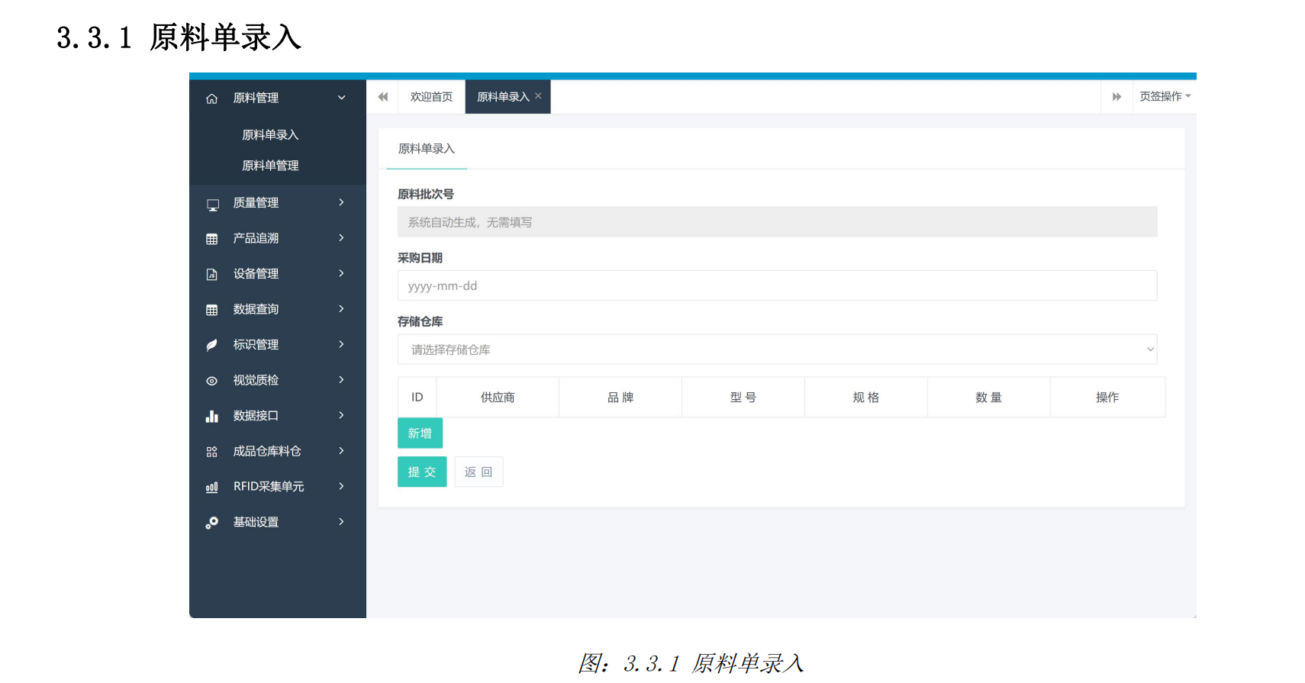Click the 提交 button

pyautogui.click(x=422, y=472)
